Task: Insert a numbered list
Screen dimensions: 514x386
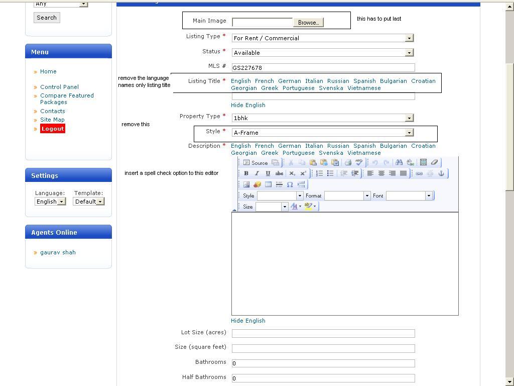Action: [x=319, y=173]
